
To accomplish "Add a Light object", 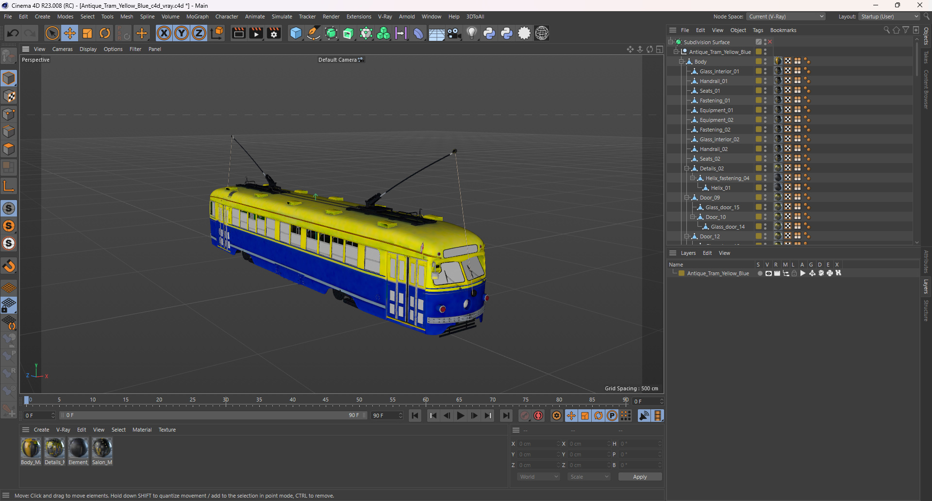I will coord(471,33).
